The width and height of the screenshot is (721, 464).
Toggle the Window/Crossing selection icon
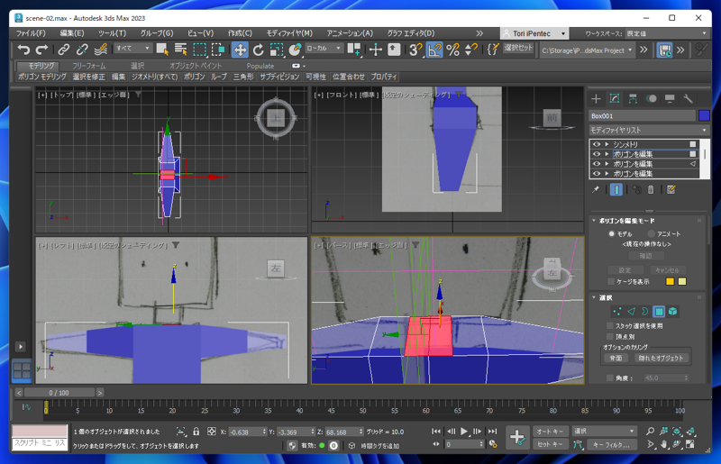coord(218,50)
